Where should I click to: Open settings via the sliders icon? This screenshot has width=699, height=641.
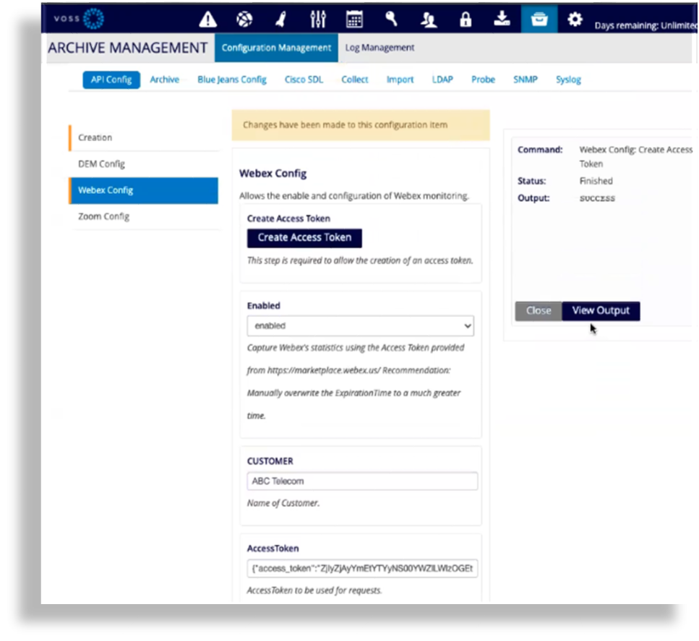click(x=317, y=20)
